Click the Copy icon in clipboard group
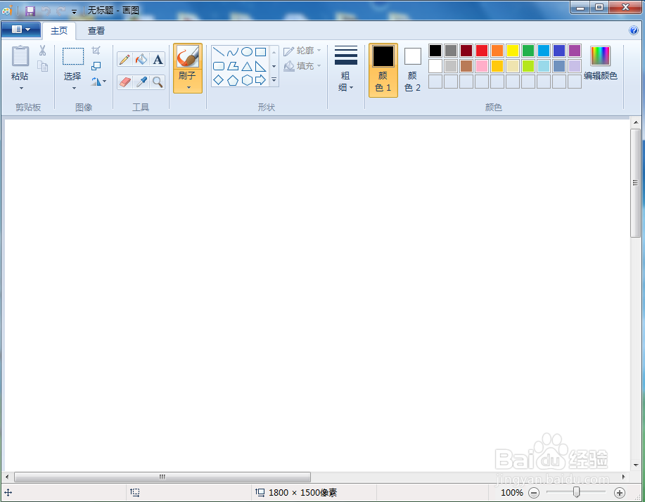 [42, 66]
